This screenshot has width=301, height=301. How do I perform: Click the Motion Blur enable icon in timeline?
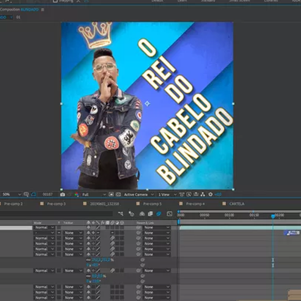pyautogui.click(x=159, y=214)
